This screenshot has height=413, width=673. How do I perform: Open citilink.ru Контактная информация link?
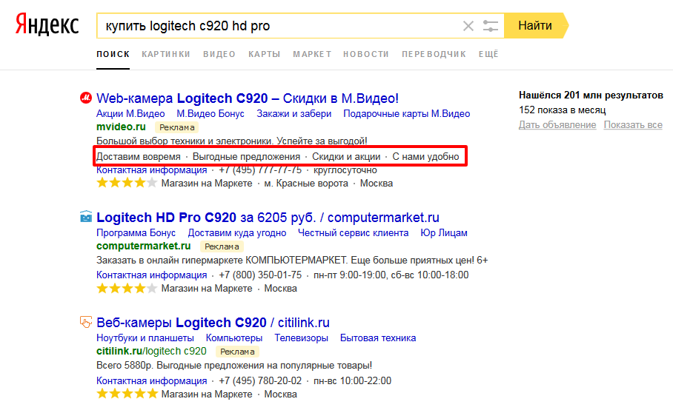(151, 381)
